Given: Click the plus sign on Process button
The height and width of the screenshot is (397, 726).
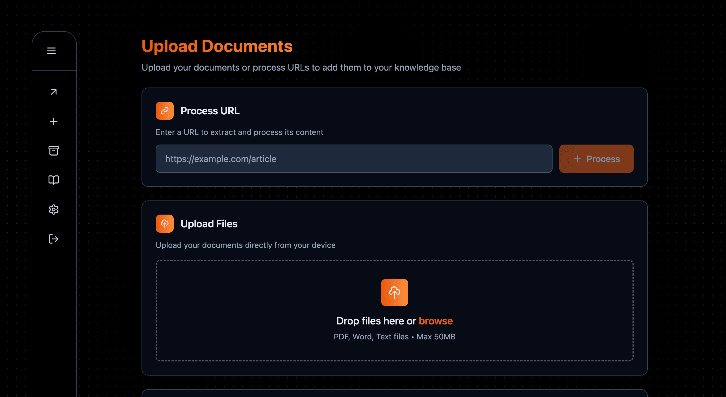Looking at the screenshot, I should 577,159.
